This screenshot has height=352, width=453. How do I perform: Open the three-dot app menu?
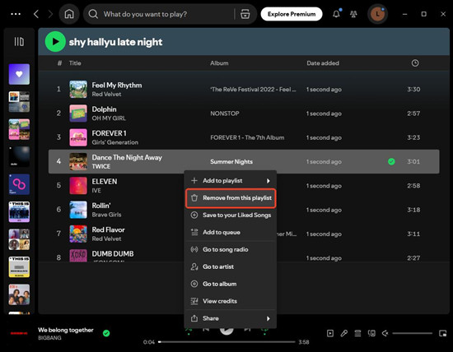pyautogui.click(x=16, y=14)
